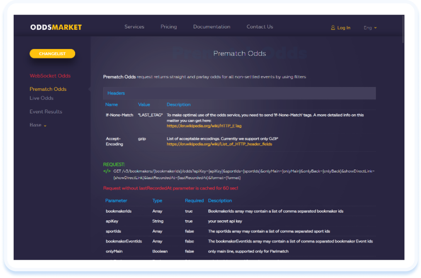
Task: Click Contact Us in the navigation
Action: [x=260, y=27]
